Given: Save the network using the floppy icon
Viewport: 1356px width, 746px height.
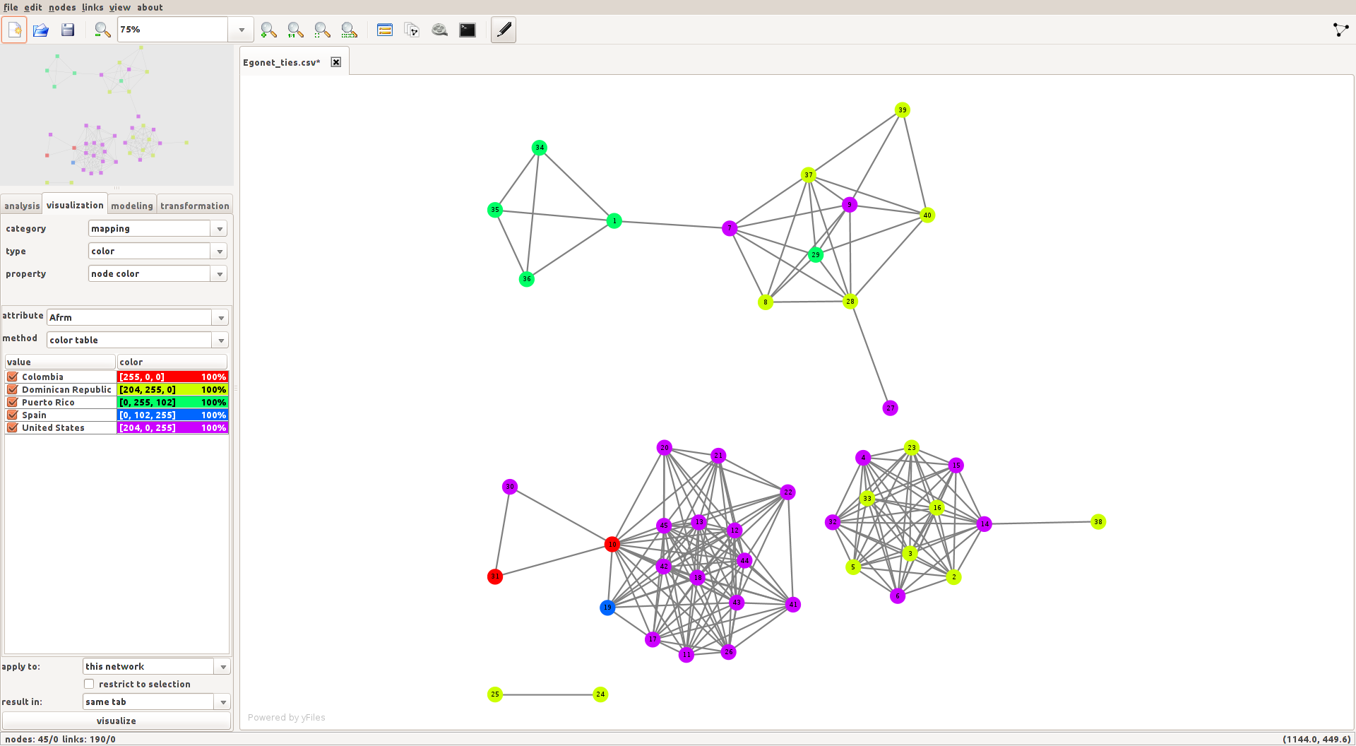Looking at the screenshot, I should pyautogui.click(x=68, y=30).
